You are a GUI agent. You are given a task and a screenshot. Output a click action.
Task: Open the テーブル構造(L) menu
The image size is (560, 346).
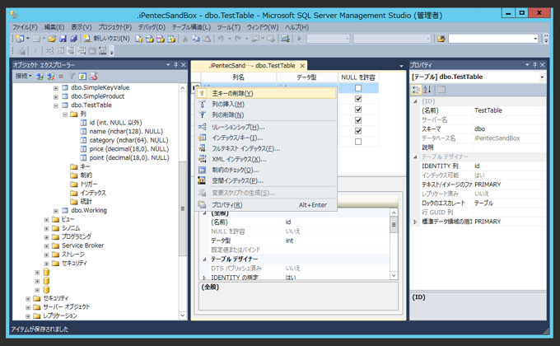coord(191,27)
